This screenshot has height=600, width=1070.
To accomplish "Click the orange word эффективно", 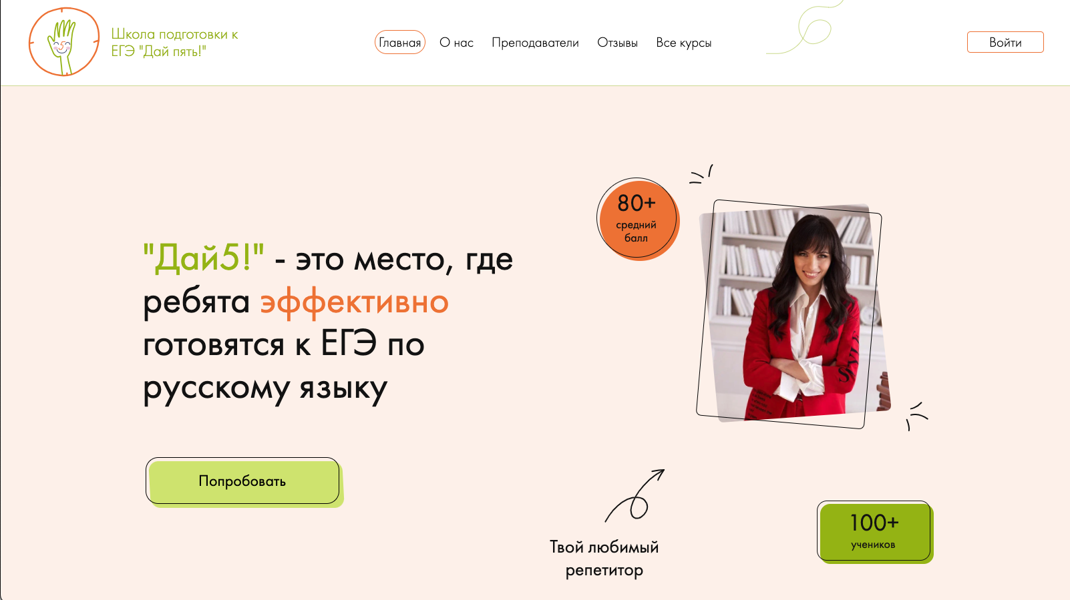I will (354, 303).
